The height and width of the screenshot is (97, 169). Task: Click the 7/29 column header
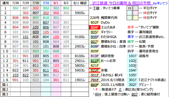pyautogui.click(x=26, y=3)
